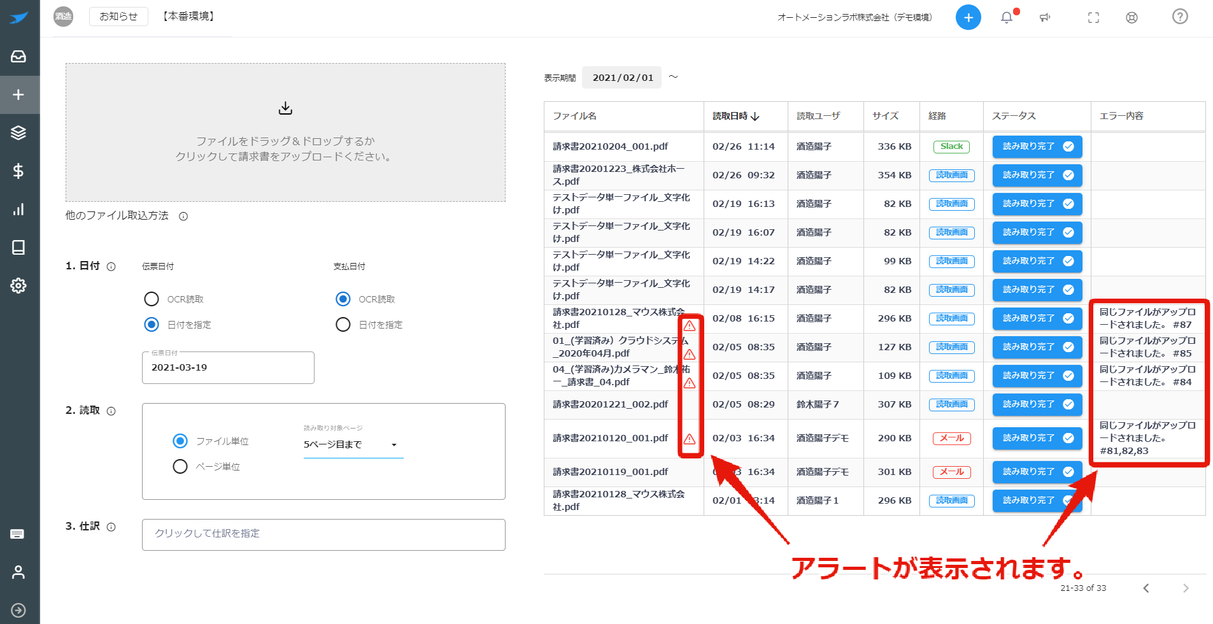1213x624 pixels.
Task: Click file name 請求書20210119_001.pdf
Action: click(610, 472)
